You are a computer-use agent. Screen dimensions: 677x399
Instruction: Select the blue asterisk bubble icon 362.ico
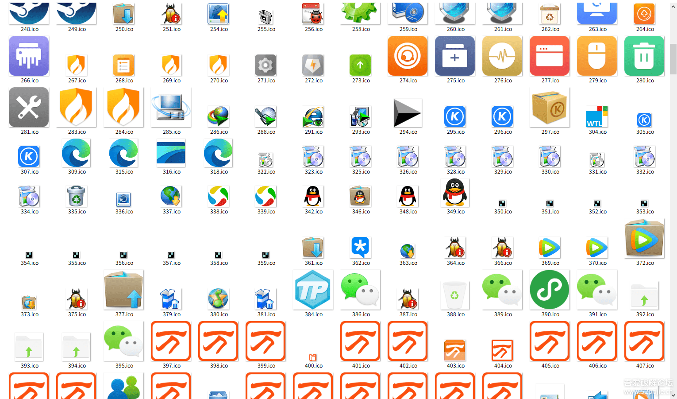[x=361, y=248]
